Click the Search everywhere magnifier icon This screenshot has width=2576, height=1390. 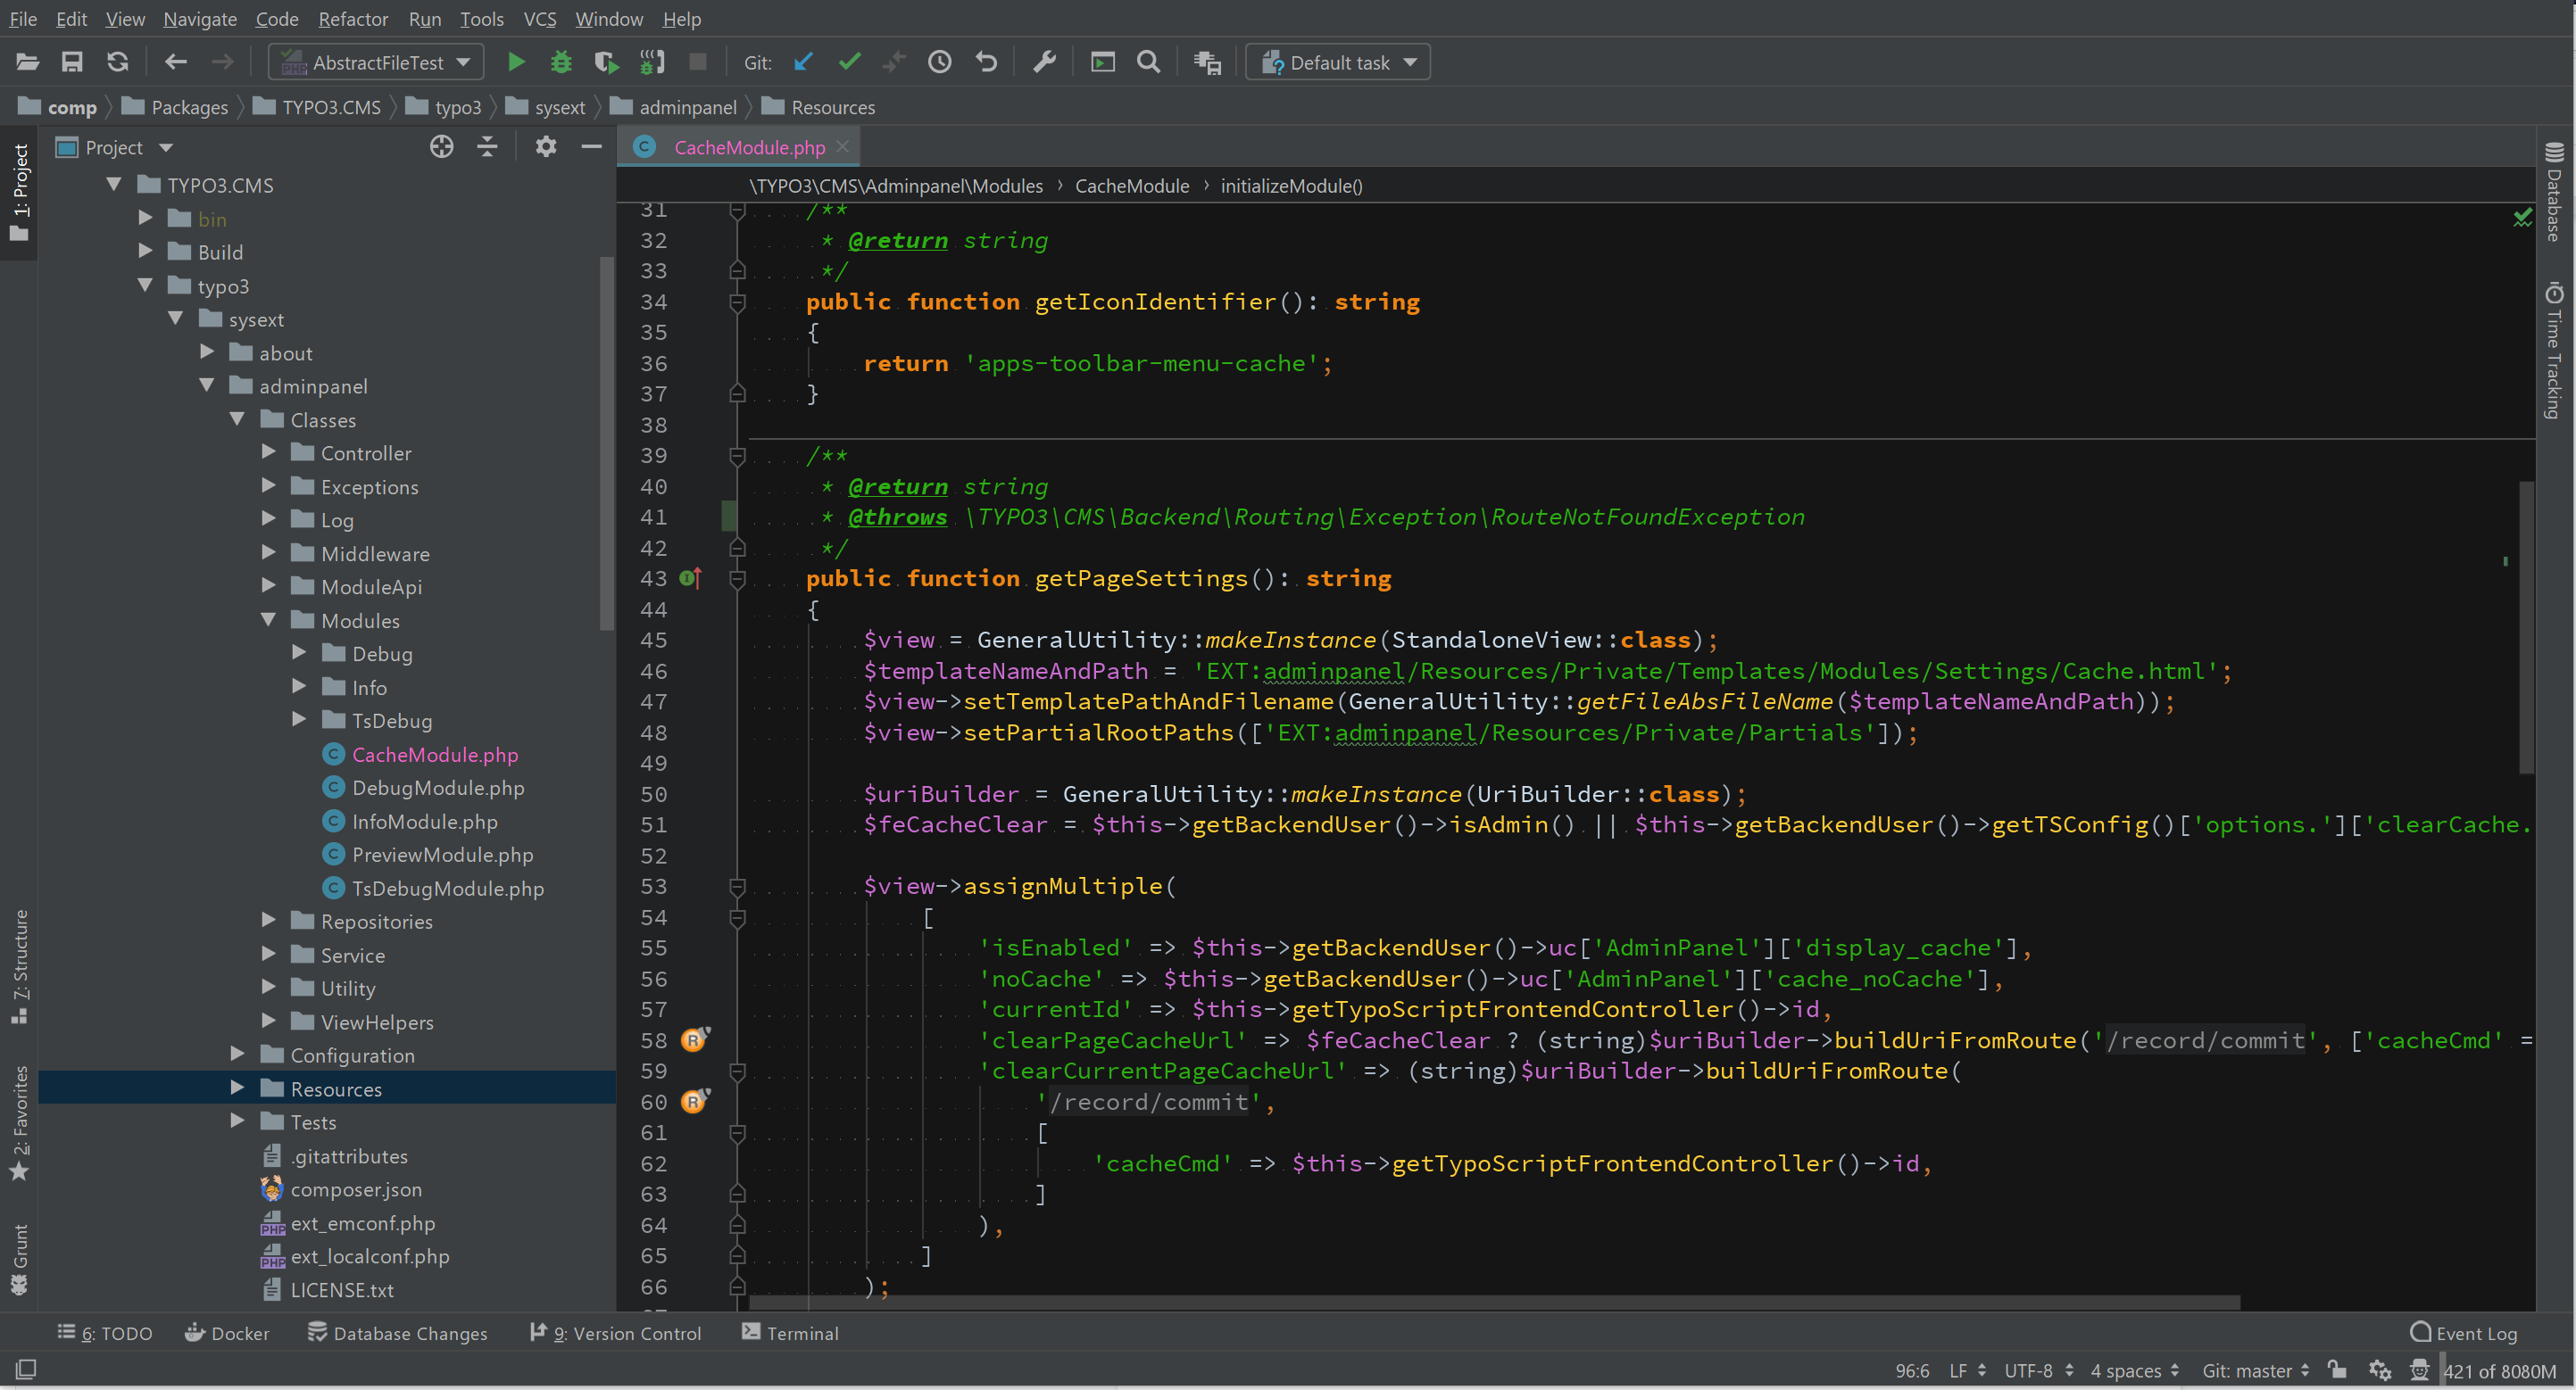coord(1151,63)
